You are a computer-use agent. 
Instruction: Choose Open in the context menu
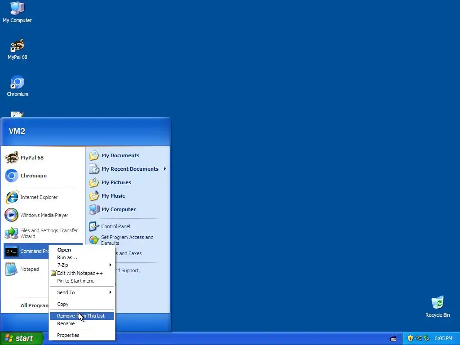(82, 250)
